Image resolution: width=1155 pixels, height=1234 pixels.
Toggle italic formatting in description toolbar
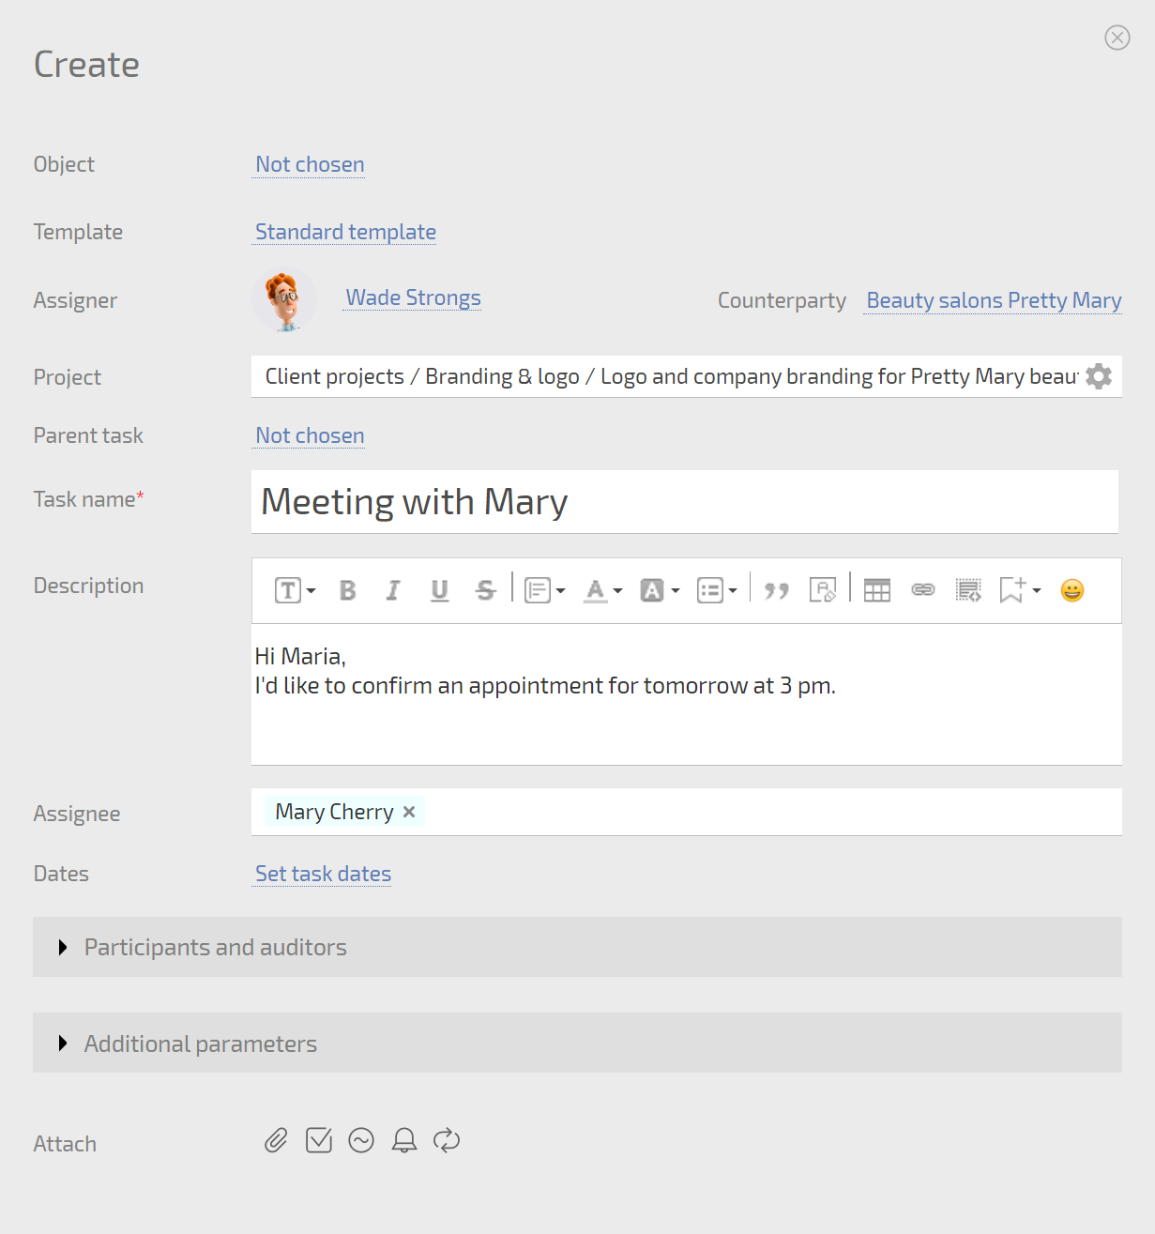pos(393,590)
